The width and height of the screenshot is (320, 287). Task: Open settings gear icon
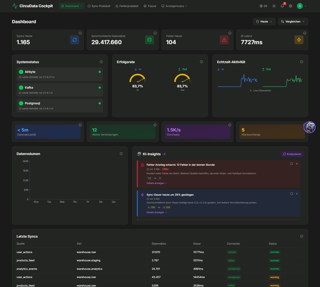pyautogui.click(x=290, y=6)
